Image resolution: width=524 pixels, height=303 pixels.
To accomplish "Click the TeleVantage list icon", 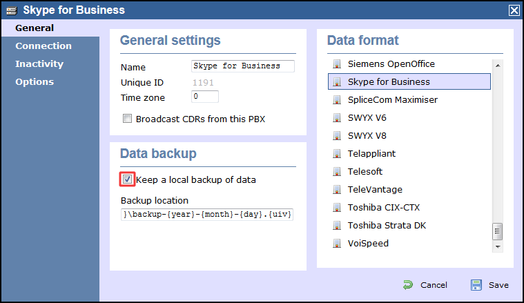I will coord(337,189).
